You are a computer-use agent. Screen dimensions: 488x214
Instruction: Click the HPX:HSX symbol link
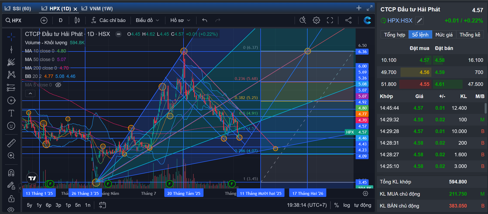[x=400, y=20]
